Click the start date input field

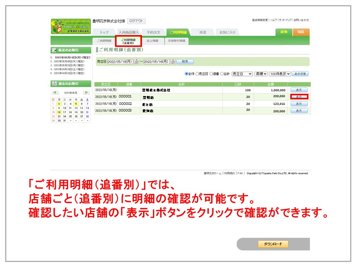[x=120, y=62]
